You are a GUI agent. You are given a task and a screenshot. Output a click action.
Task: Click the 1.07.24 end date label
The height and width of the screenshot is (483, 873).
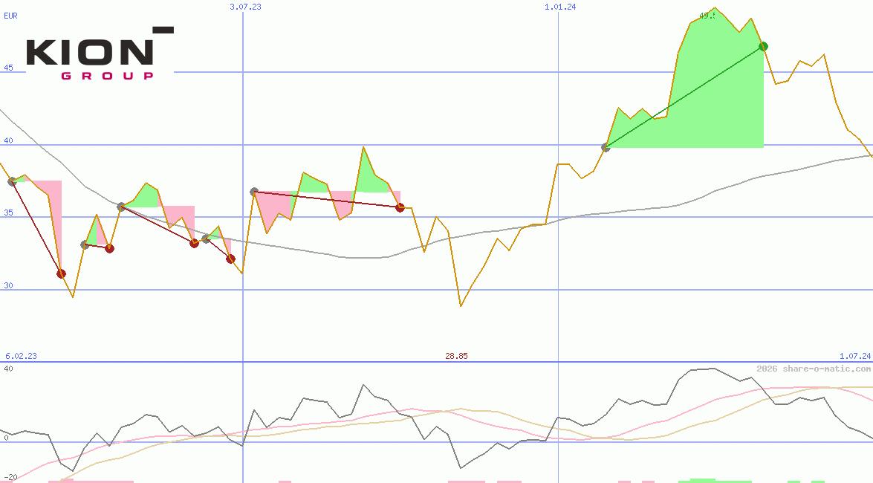(x=854, y=356)
